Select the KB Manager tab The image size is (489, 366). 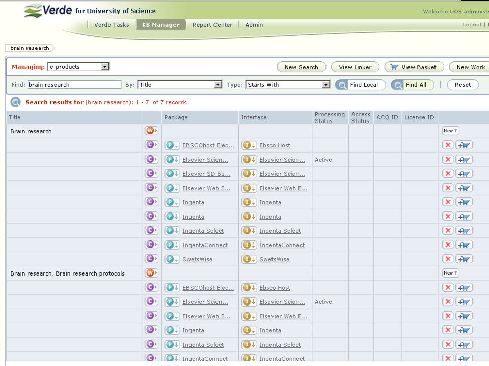[x=161, y=25]
